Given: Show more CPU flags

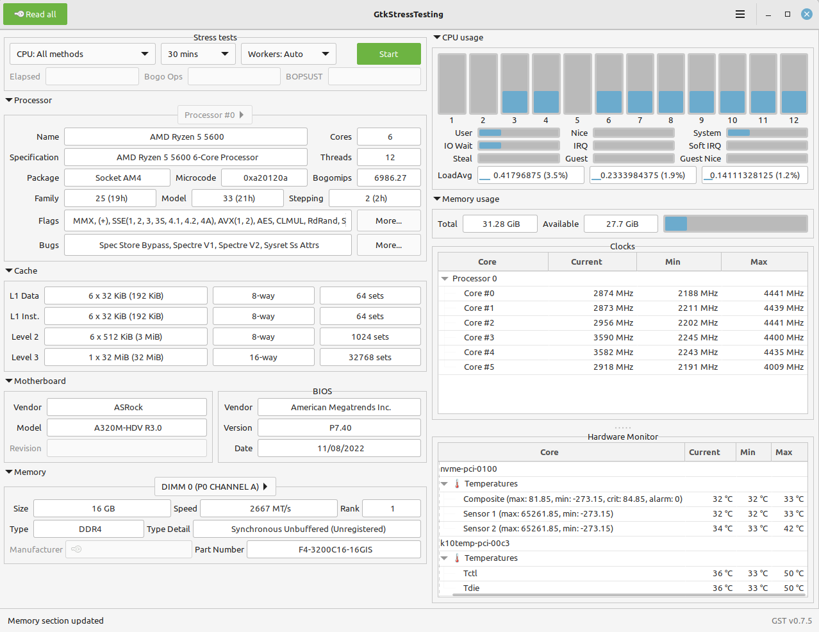Looking at the screenshot, I should click(389, 220).
